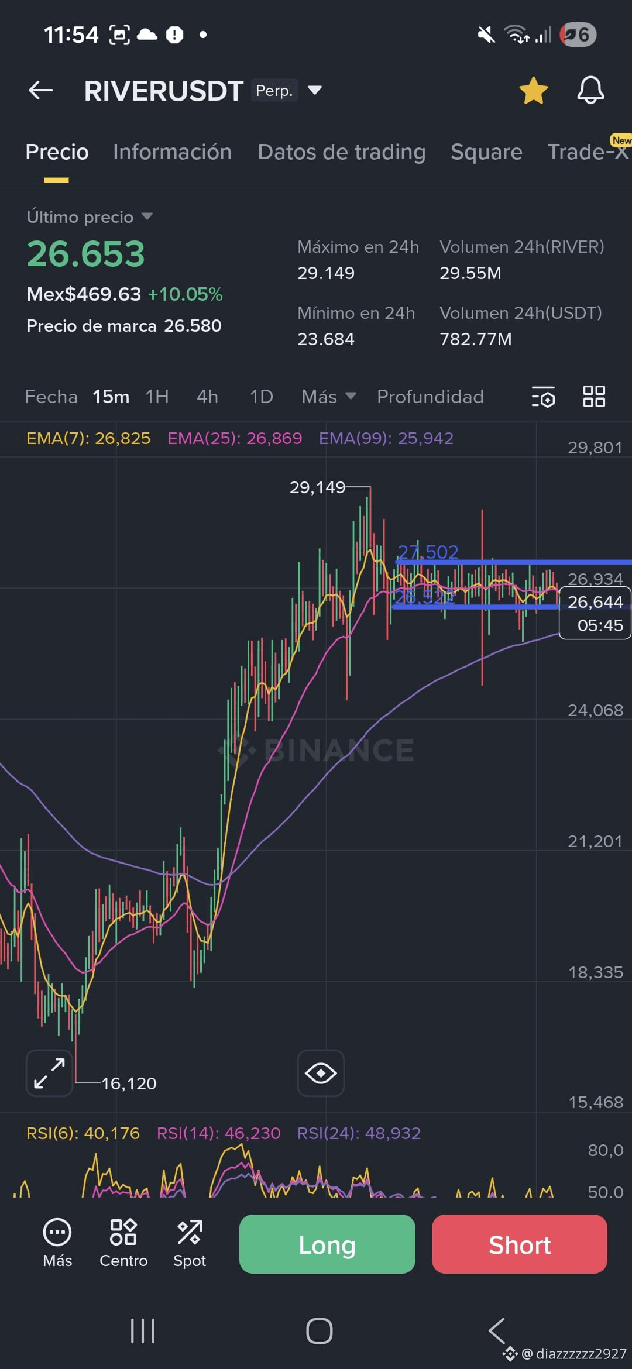Select the 1D timeframe
Viewport: 632px width, 1369px height.
click(x=262, y=397)
